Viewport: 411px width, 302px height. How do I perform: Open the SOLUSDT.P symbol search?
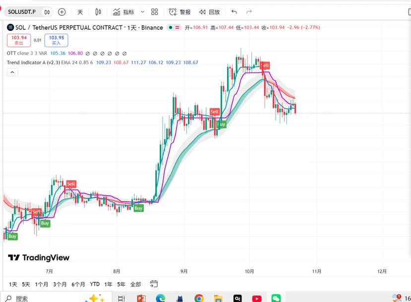[22, 12]
